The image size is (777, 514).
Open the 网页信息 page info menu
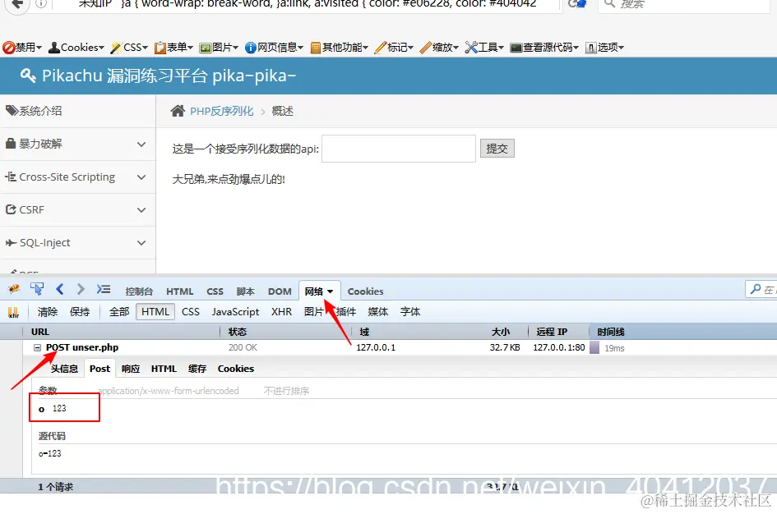pyautogui.click(x=274, y=48)
